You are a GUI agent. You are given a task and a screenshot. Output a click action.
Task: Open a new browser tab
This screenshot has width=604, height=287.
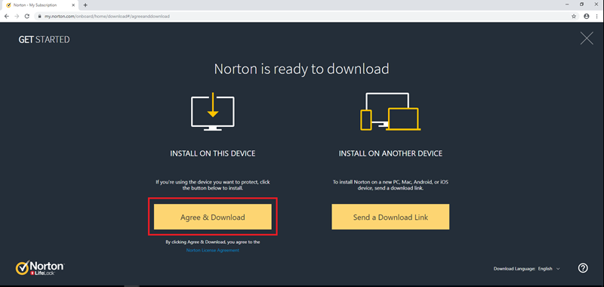click(x=85, y=5)
